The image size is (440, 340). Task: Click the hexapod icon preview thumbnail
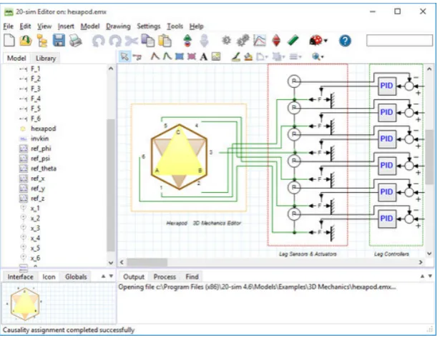[x=24, y=304]
